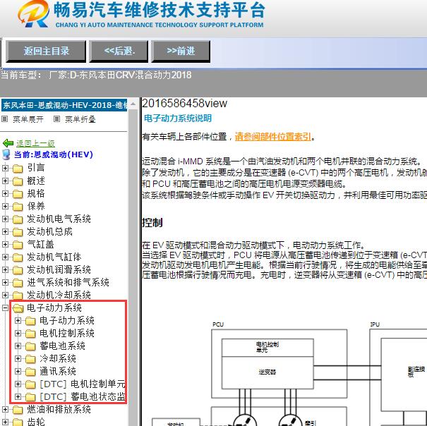Expand the 发动机润滑系统 node
This screenshot has width=427, height=426.
pyautogui.click(x=5, y=269)
